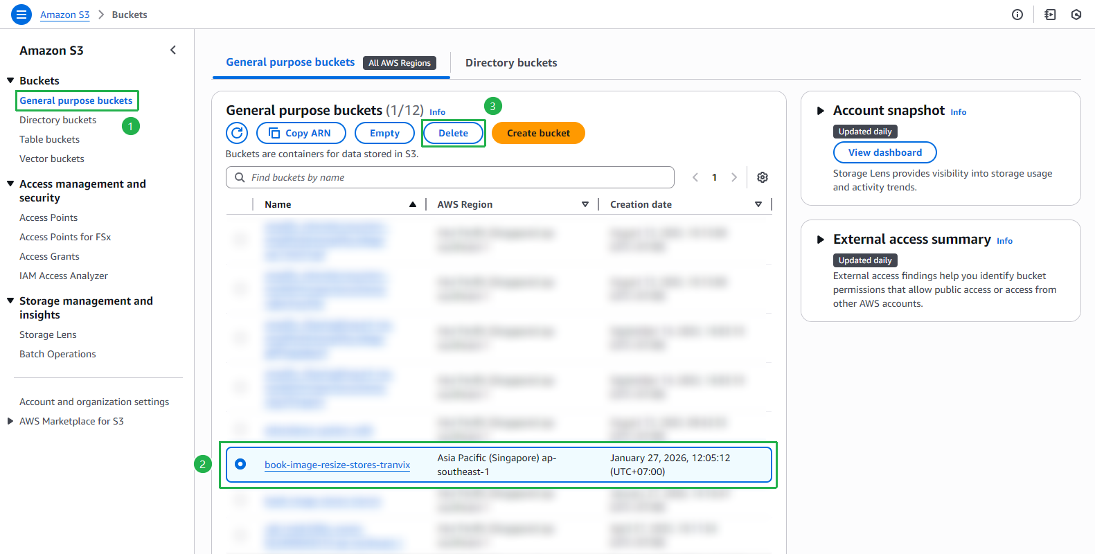
Task: Click the Copy ARN button
Action: pyautogui.click(x=301, y=133)
